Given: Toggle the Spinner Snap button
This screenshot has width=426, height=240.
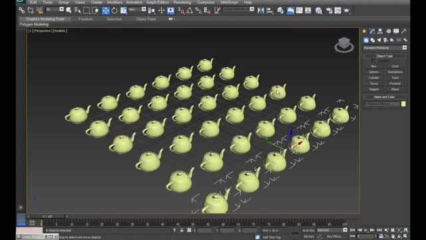Looking at the screenshot, I should click(x=207, y=11).
